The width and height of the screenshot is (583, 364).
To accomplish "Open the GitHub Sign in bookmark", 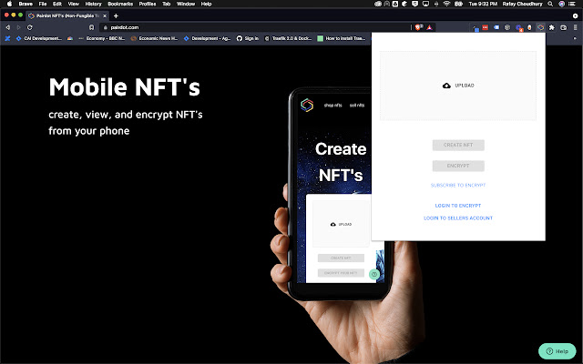I will (248, 38).
